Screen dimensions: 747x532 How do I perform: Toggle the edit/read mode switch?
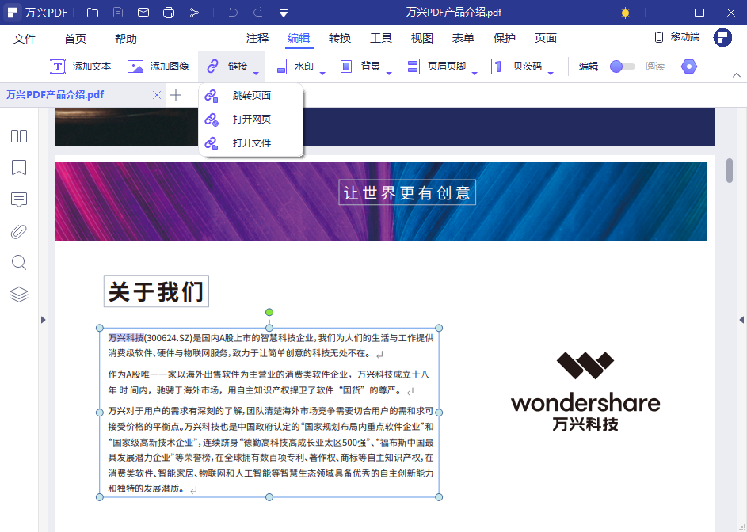[622, 66]
